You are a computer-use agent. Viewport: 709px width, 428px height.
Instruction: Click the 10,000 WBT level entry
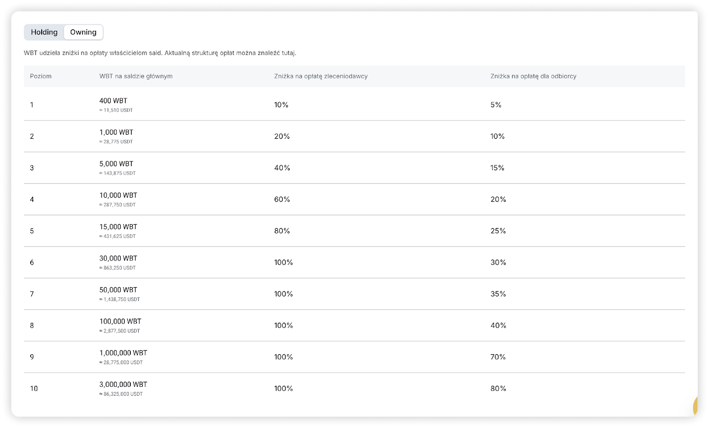tap(118, 195)
